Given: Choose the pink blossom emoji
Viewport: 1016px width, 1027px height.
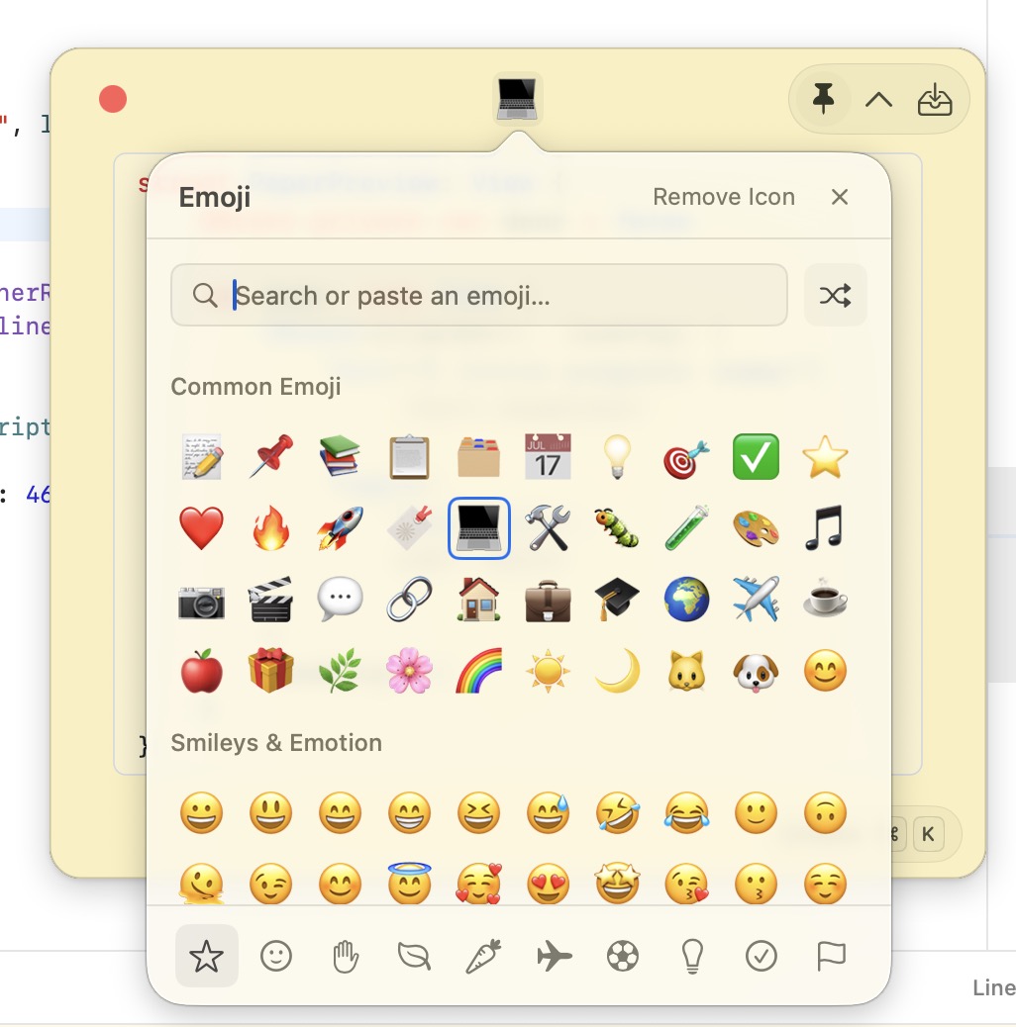Looking at the screenshot, I should 410,671.
